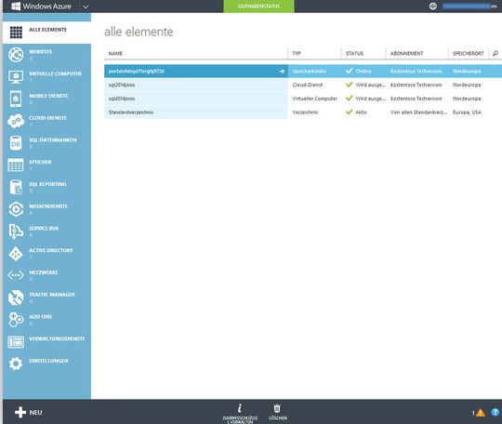502x424 pixels.
Task: Select the Traffic Manager icon
Action: tap(16, 298)
